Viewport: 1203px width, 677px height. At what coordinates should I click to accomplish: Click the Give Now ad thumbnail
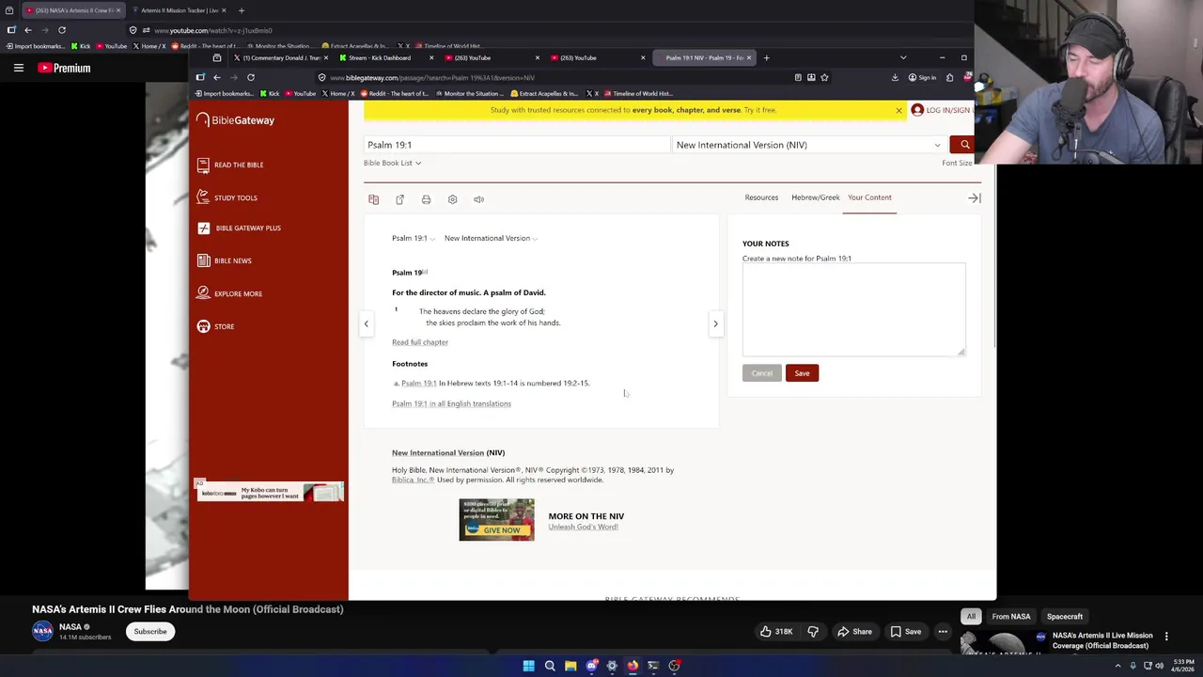tap(496, 519)
